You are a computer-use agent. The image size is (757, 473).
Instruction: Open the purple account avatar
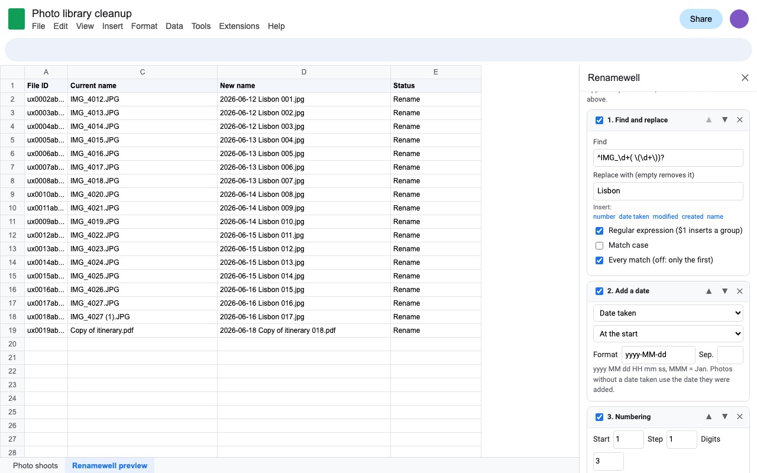tap(739, 19)
